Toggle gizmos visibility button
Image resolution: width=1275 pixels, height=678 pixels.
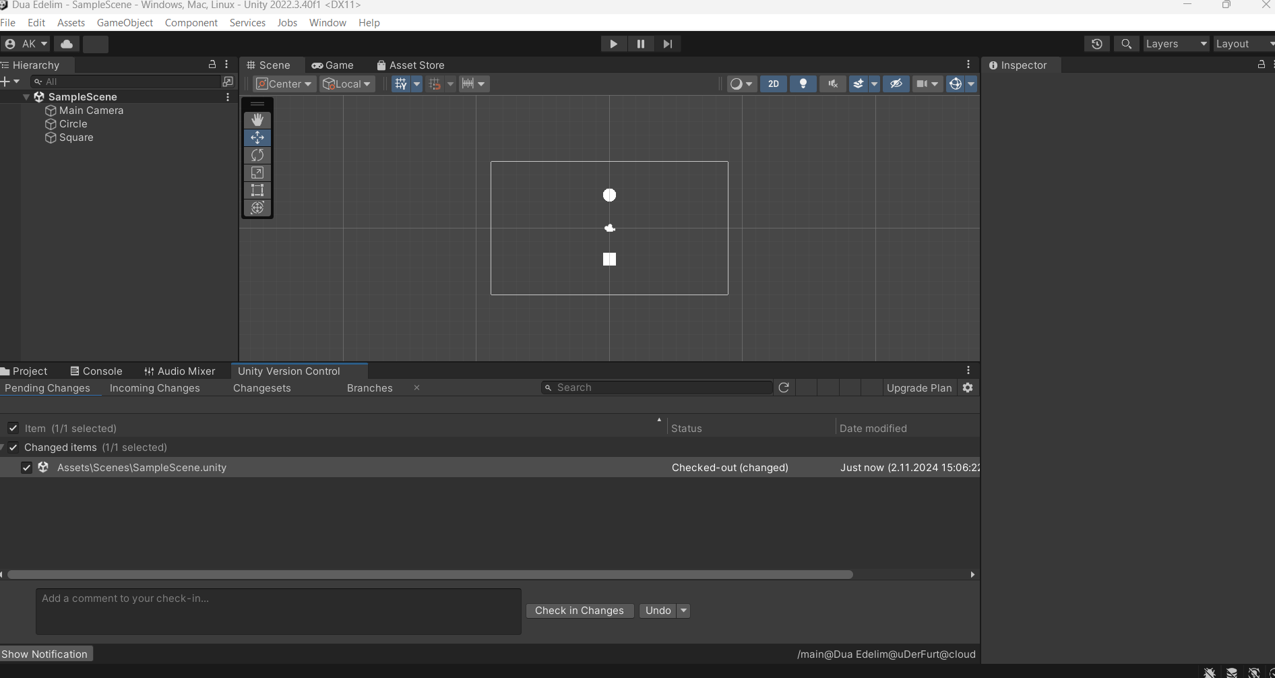click(x=956, y=84)
